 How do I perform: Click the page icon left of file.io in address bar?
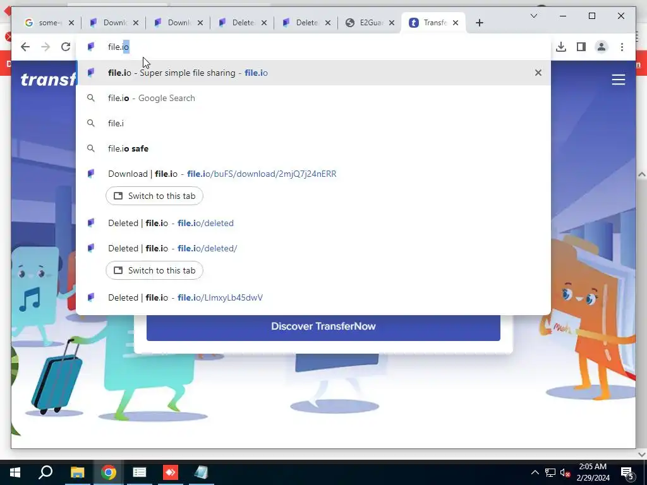pos(91,47)
